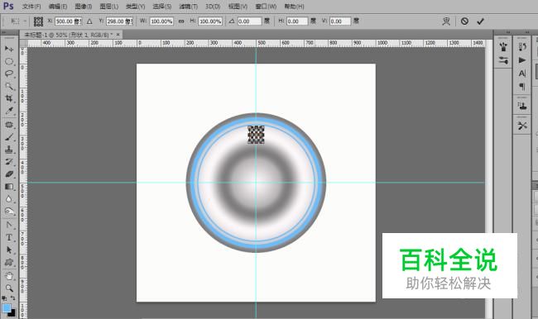This screenshot has height=319, width=538.
Task: Switch to warp mode button
Action: click(x=445, y=21)
